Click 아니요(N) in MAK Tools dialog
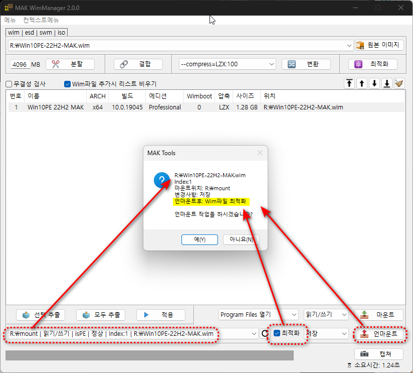 point(241,239)
